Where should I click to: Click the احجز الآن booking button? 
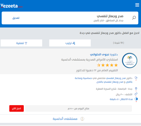[17, 108]
